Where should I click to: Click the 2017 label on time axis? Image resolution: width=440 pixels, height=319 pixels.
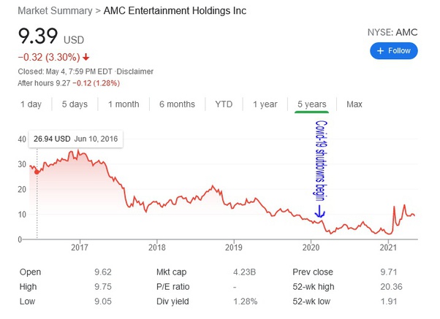coord(80,247)
